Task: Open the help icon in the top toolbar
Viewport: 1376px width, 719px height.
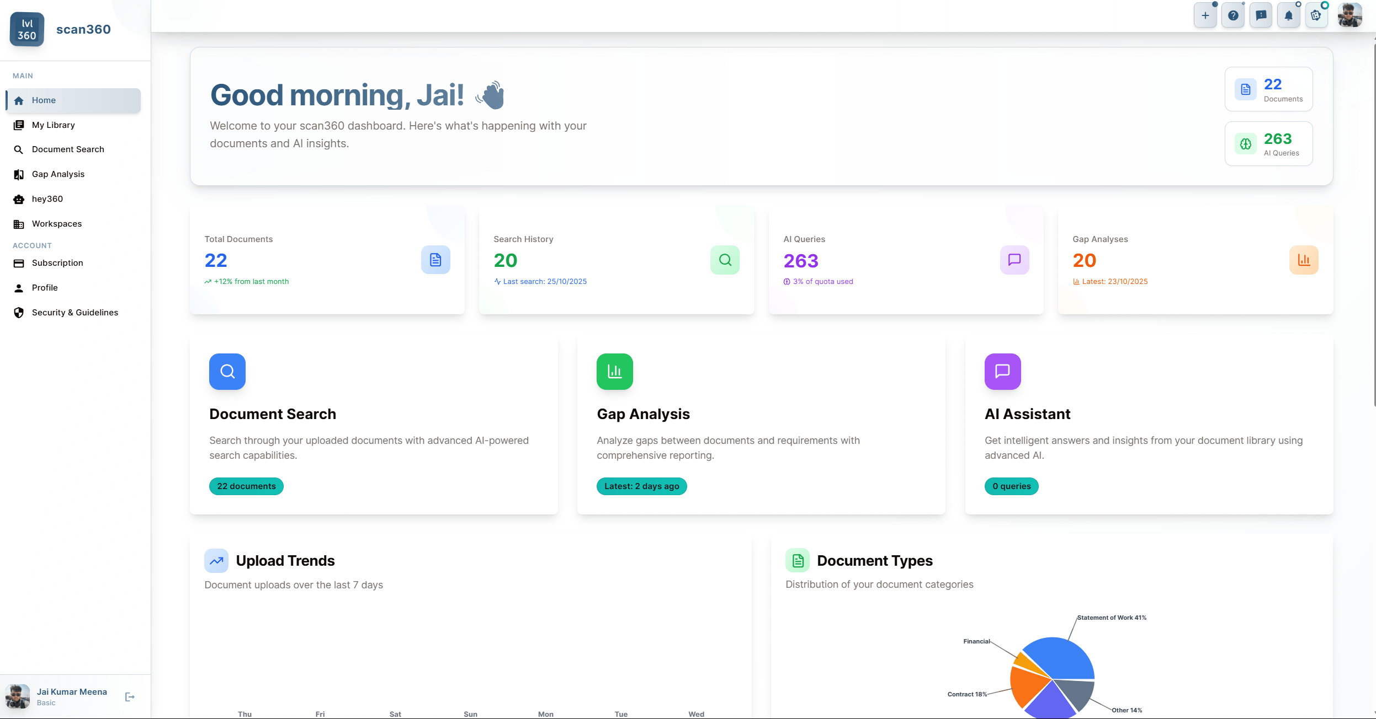Action: (x=1233, y=15)
